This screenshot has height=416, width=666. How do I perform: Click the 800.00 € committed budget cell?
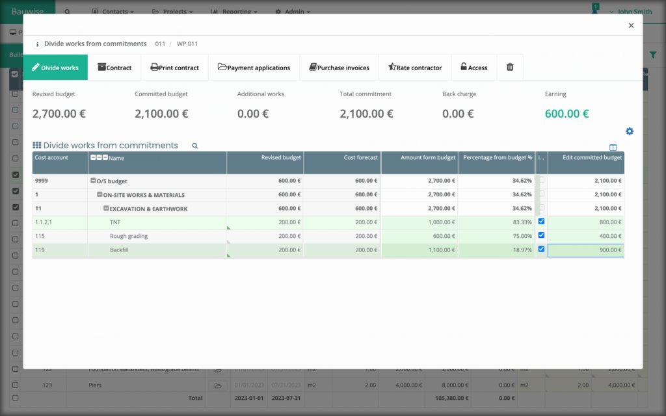pyautogui.click(x=586, y=222)
